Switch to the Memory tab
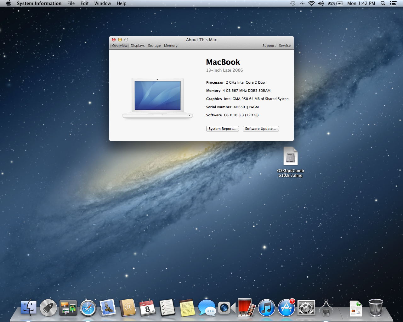Screen dimensions: 403x322 (x=171, y=46)
